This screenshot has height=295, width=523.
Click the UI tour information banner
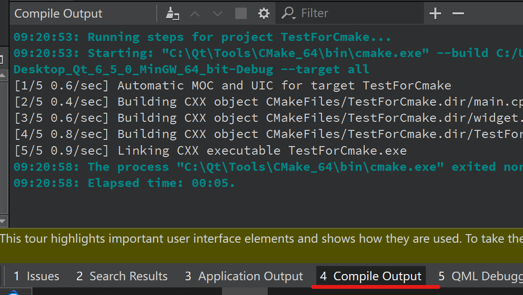point(261,239)
